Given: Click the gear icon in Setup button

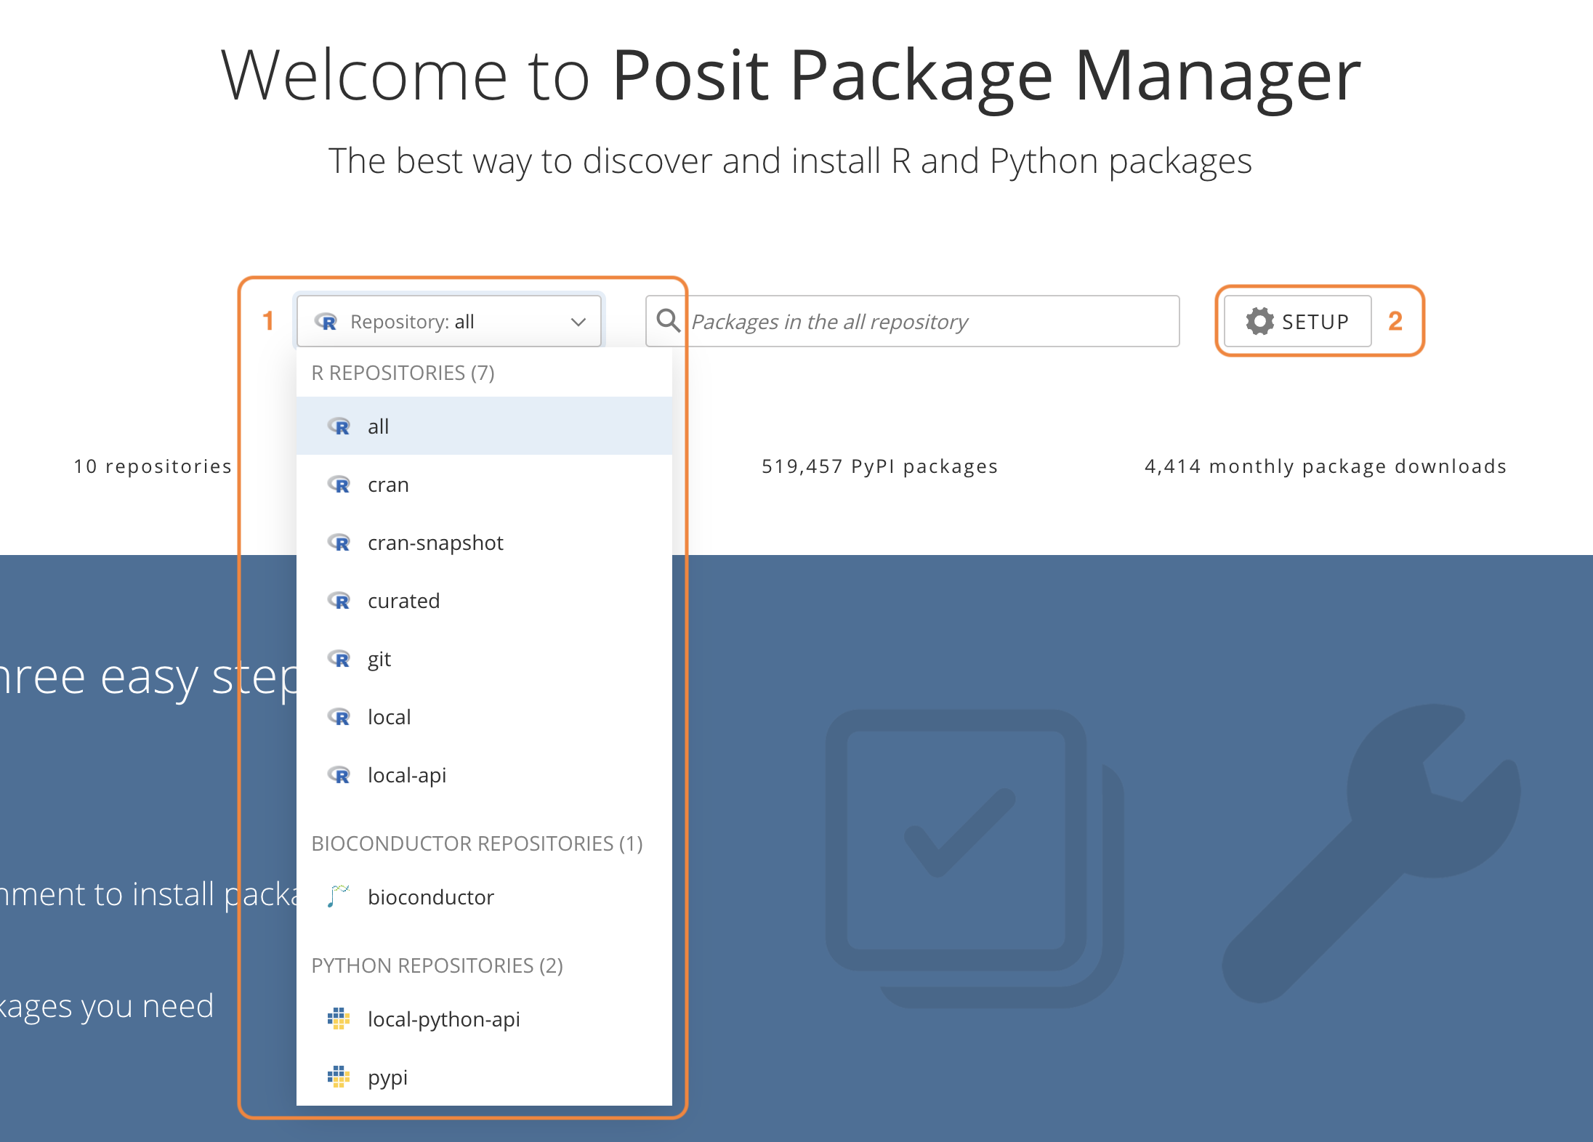Looking at the screenshot, I should point(1259,321).
